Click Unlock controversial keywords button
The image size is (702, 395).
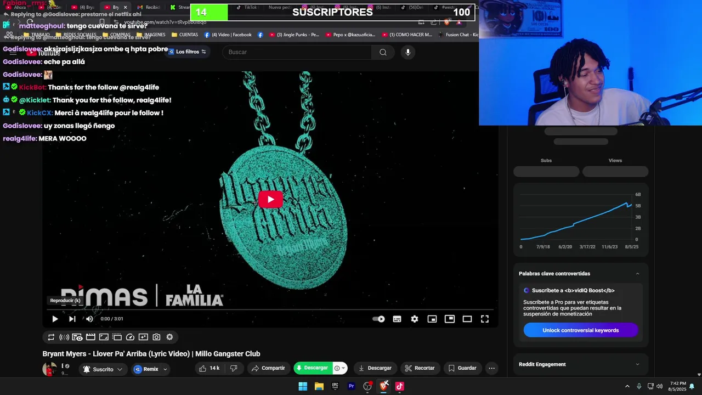580,330
